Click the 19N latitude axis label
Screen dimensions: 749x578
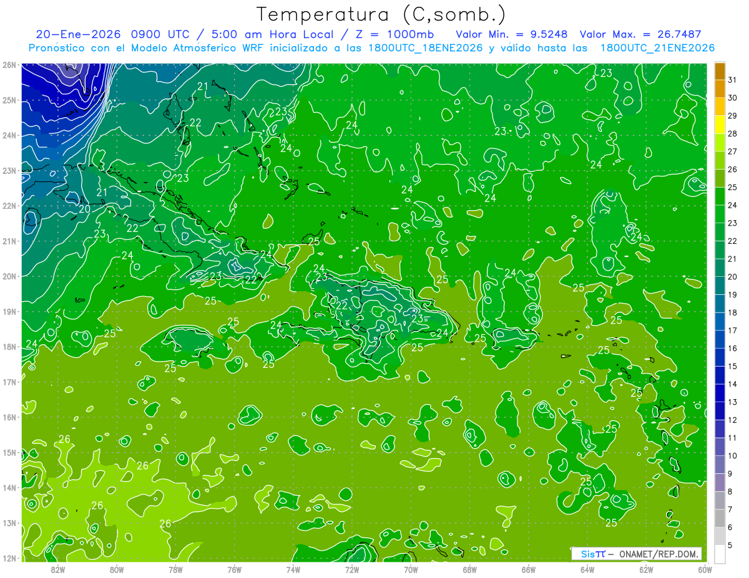click(x=9, y=312)
